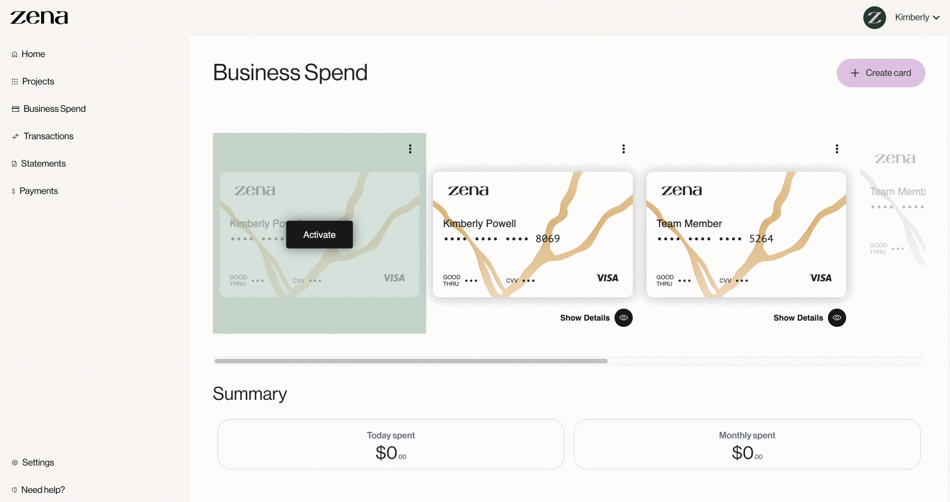
Task: Open three-dot menu for card 8069
Action: tap(624, 149)
